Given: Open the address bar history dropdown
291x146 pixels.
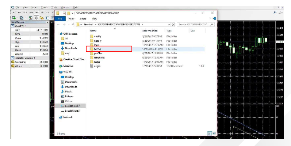Looking at the screenshot, I should click(x=169, y=24).
